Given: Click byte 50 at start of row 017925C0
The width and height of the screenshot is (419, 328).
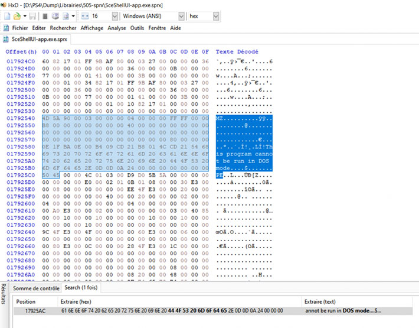Looking at the screenshot, I should click(x=45, y=176).
